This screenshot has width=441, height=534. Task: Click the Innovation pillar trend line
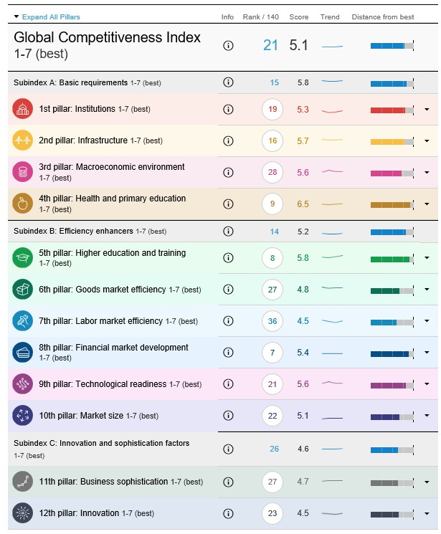331,513
